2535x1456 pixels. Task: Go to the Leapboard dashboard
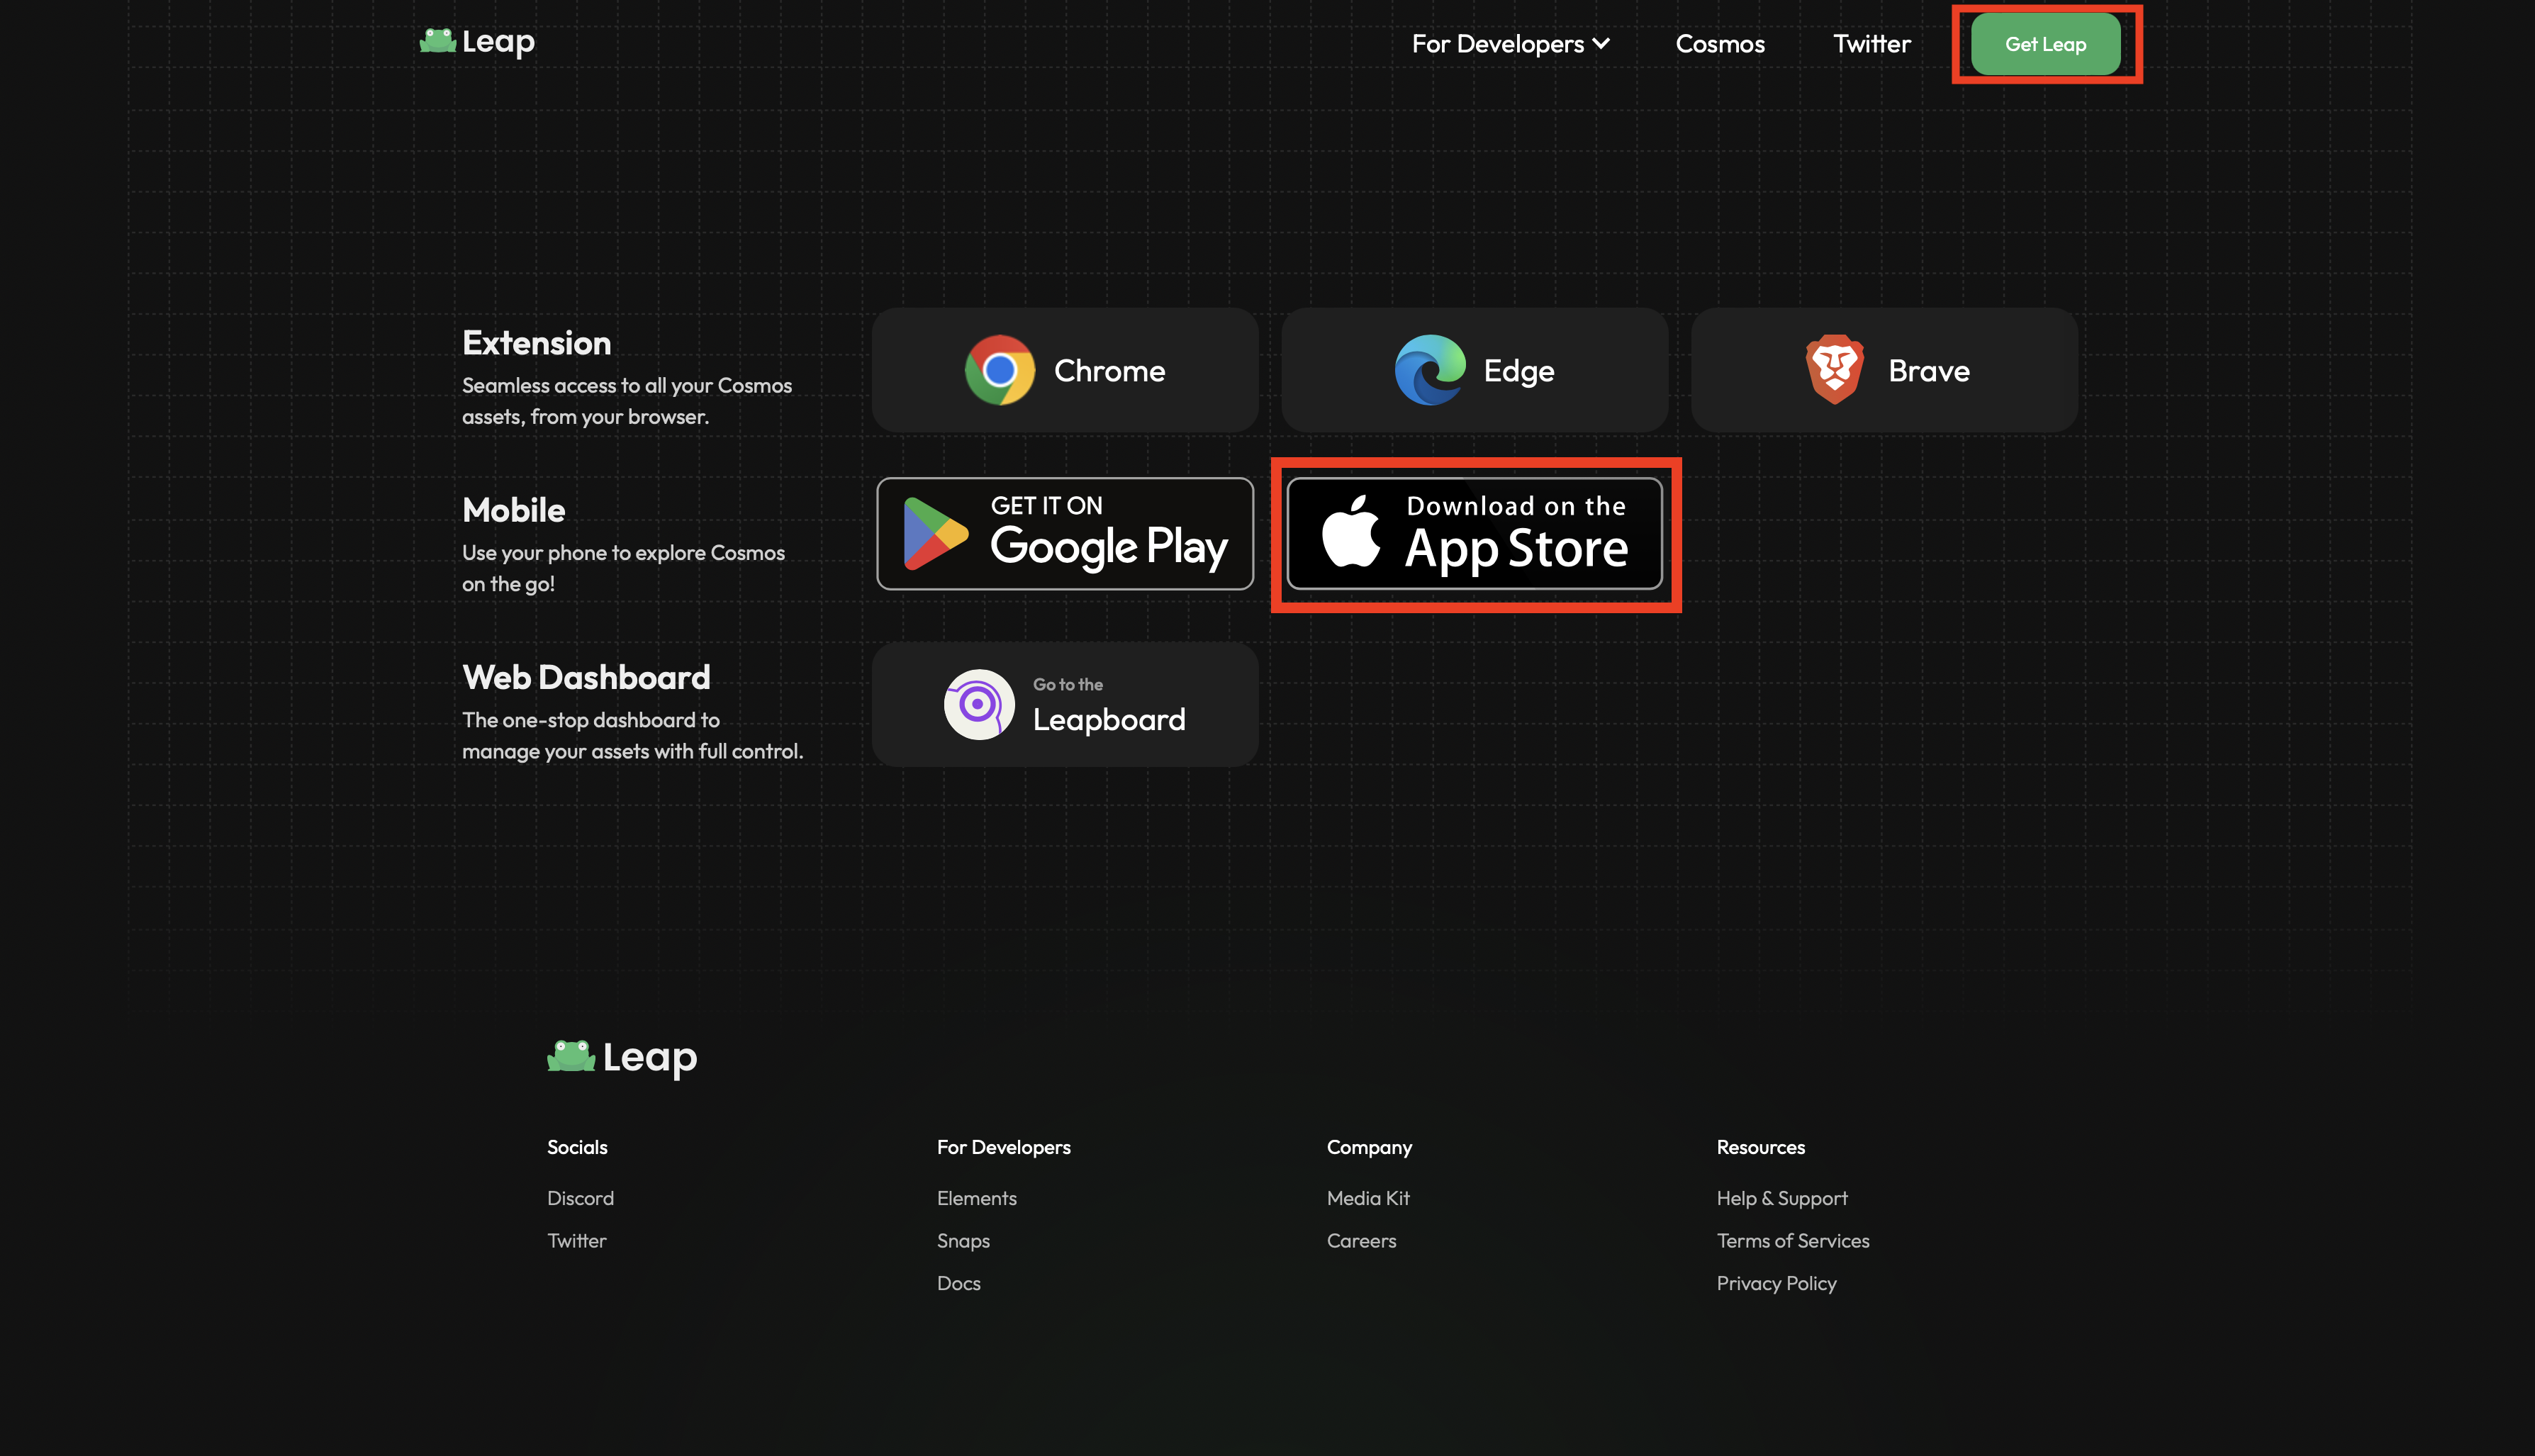(1065, 704)
